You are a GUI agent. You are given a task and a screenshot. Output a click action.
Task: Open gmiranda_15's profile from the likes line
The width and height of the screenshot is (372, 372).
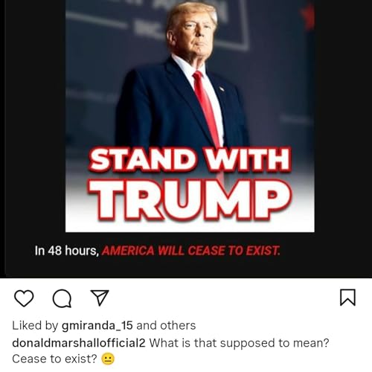[x=97, y=326]
